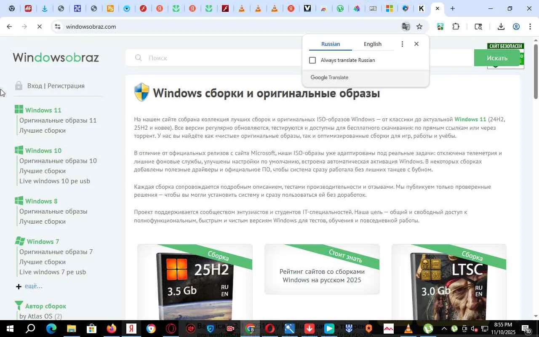Click the Windowsobraz site logo
The height and width of the screenshot is (337, 539).
(x=56, y=57)
